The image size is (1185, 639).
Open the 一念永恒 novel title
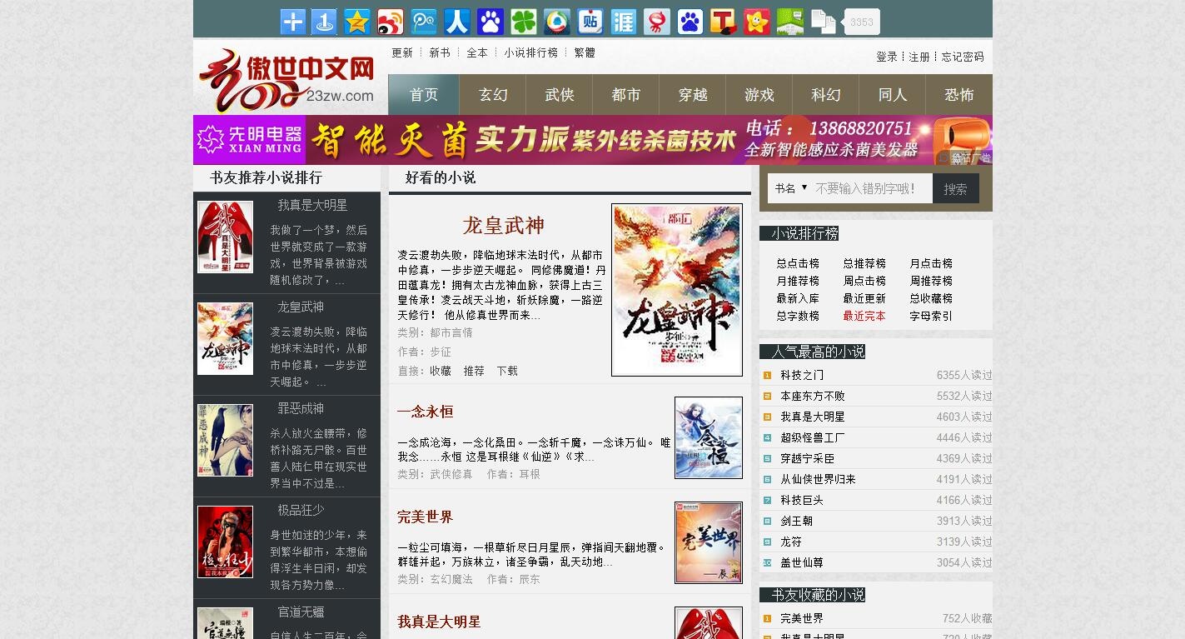click(x=426, y=412)
